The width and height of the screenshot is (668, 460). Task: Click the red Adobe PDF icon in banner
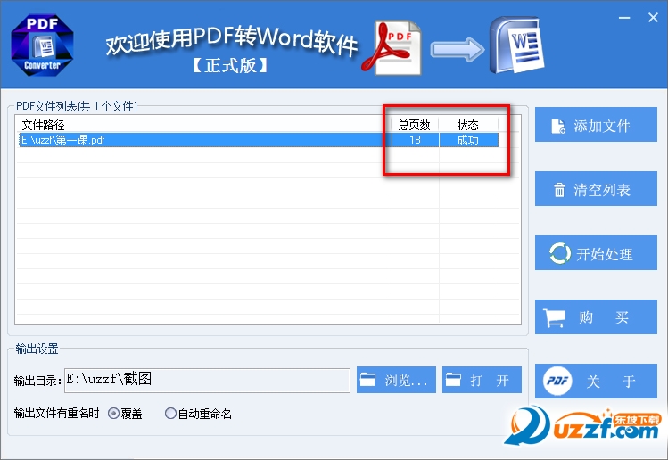392,48
